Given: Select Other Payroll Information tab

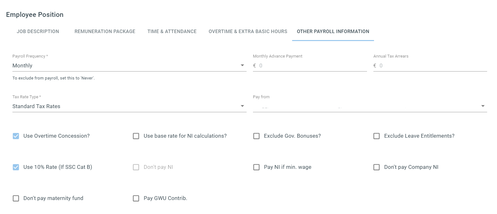Looking at the screenshot, I should tap(333, 31).
